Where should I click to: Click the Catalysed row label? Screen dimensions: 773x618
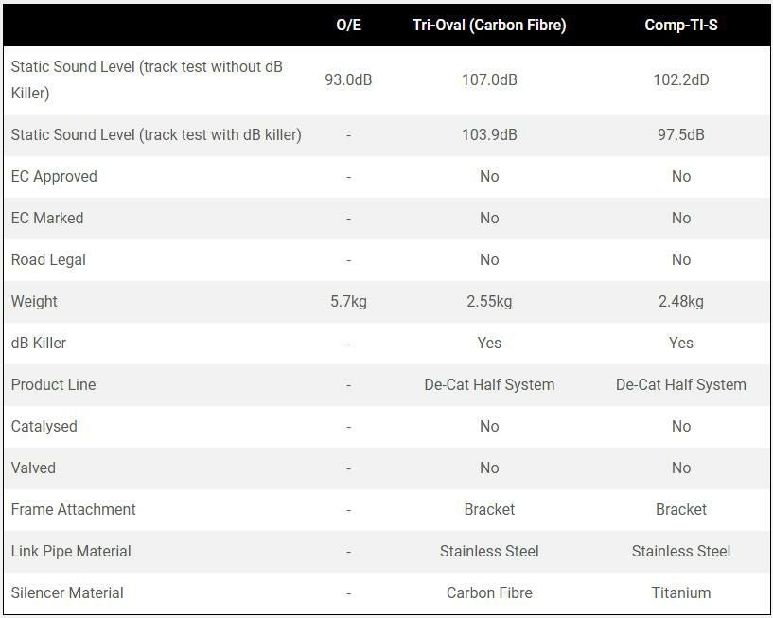click(44, 426)
